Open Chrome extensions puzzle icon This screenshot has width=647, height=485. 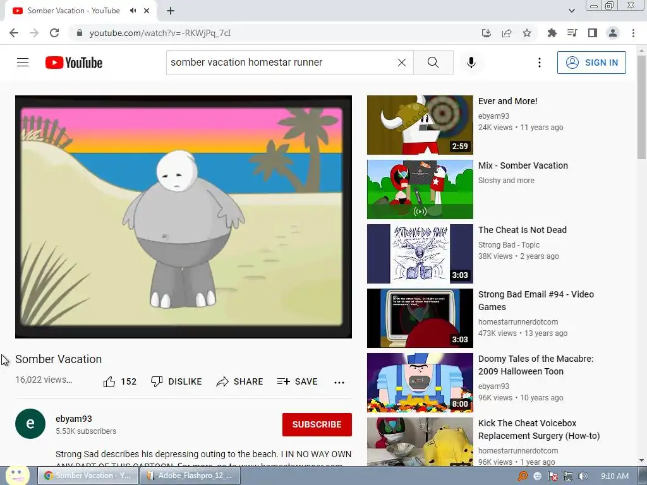552,33
